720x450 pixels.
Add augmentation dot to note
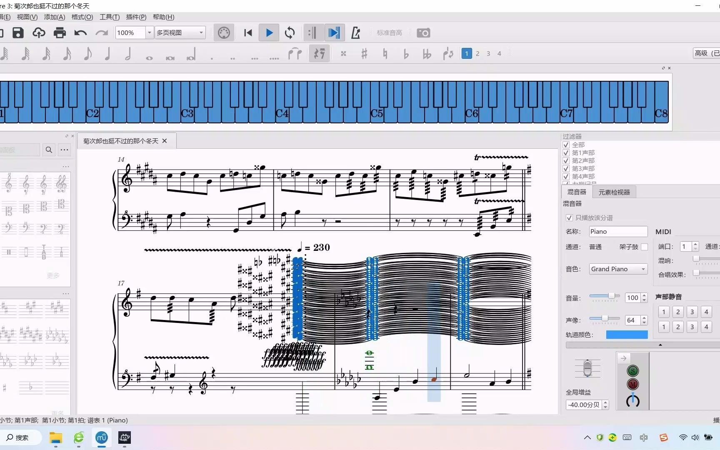point(212,58)
